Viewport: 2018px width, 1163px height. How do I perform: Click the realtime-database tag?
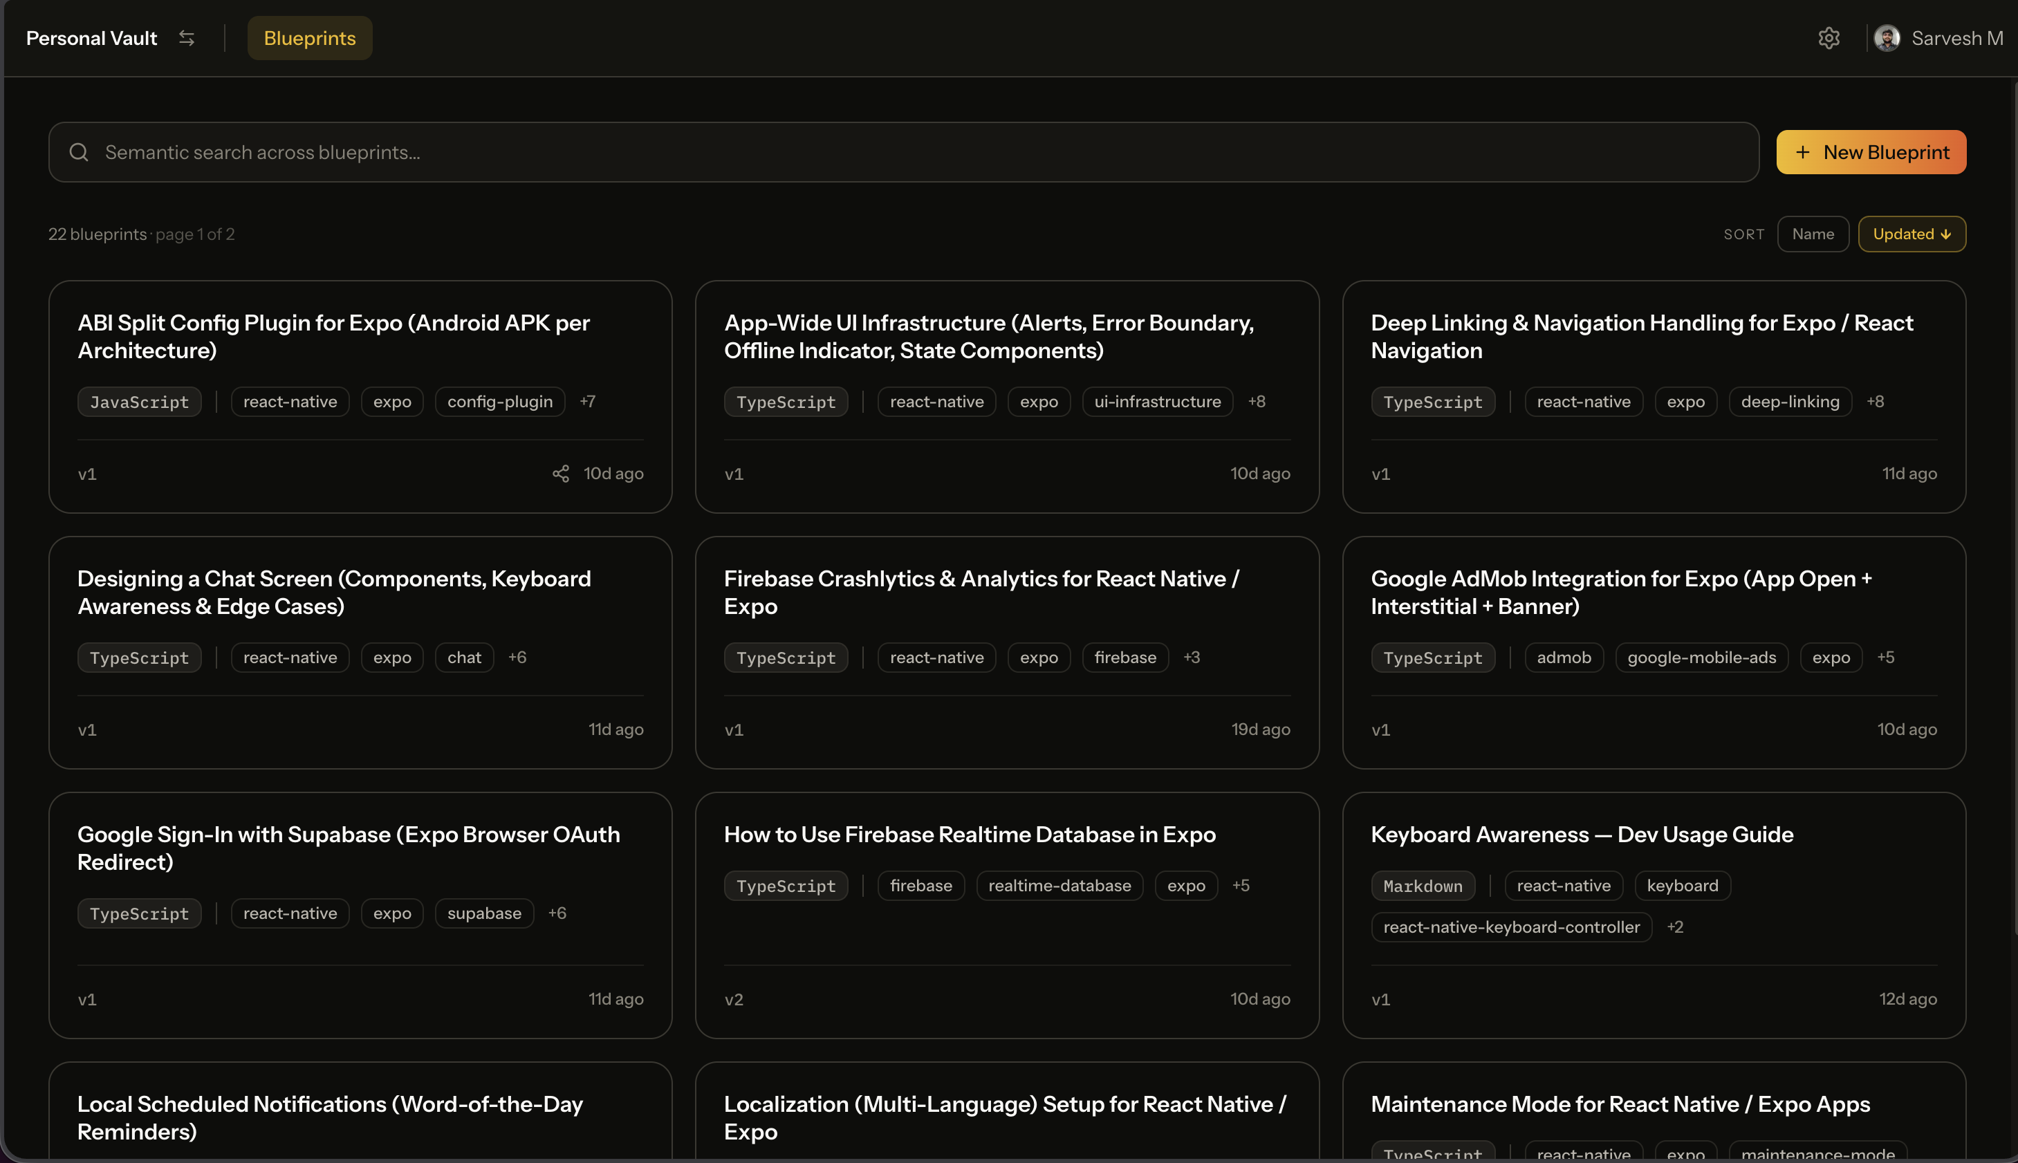pyautogui.click(x=1059, y=886)
